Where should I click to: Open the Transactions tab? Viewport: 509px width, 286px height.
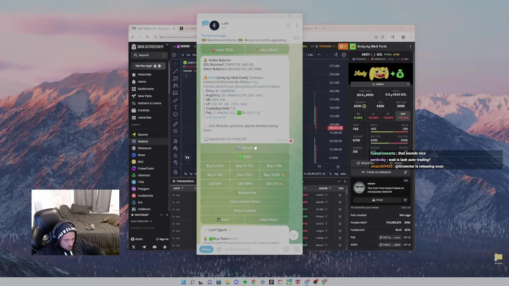tap(183, 181)
